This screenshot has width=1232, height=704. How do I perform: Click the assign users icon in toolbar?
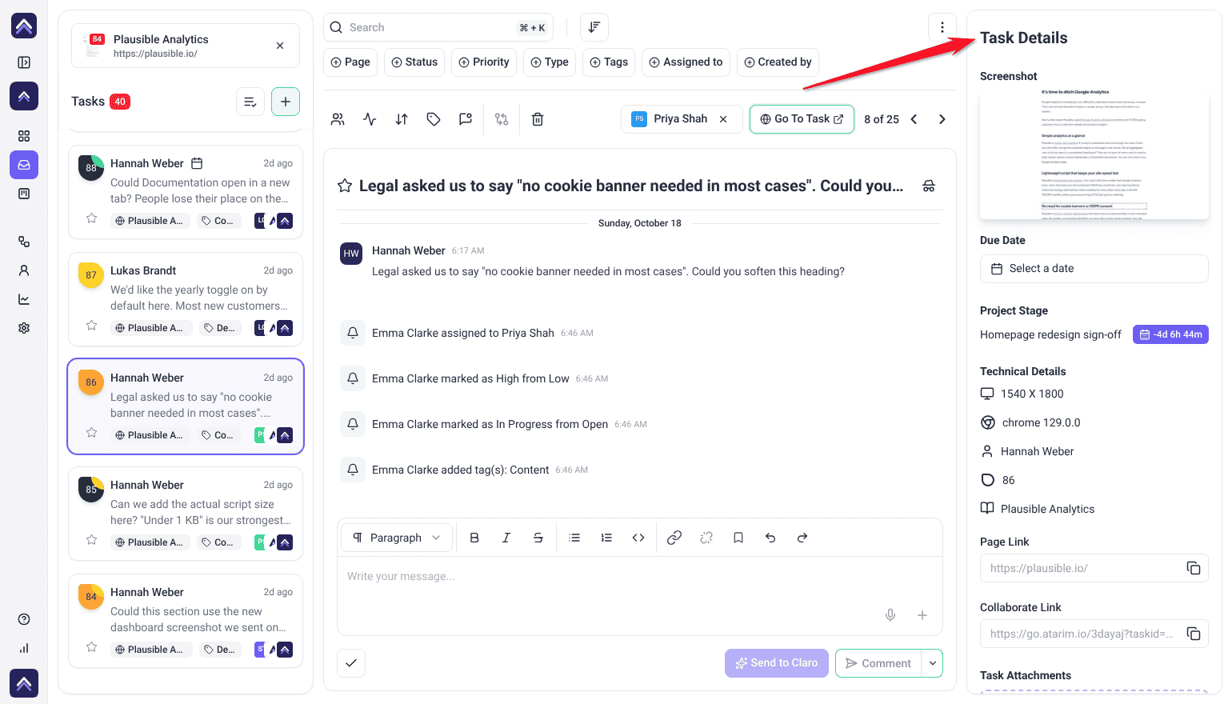click(338, 119)
